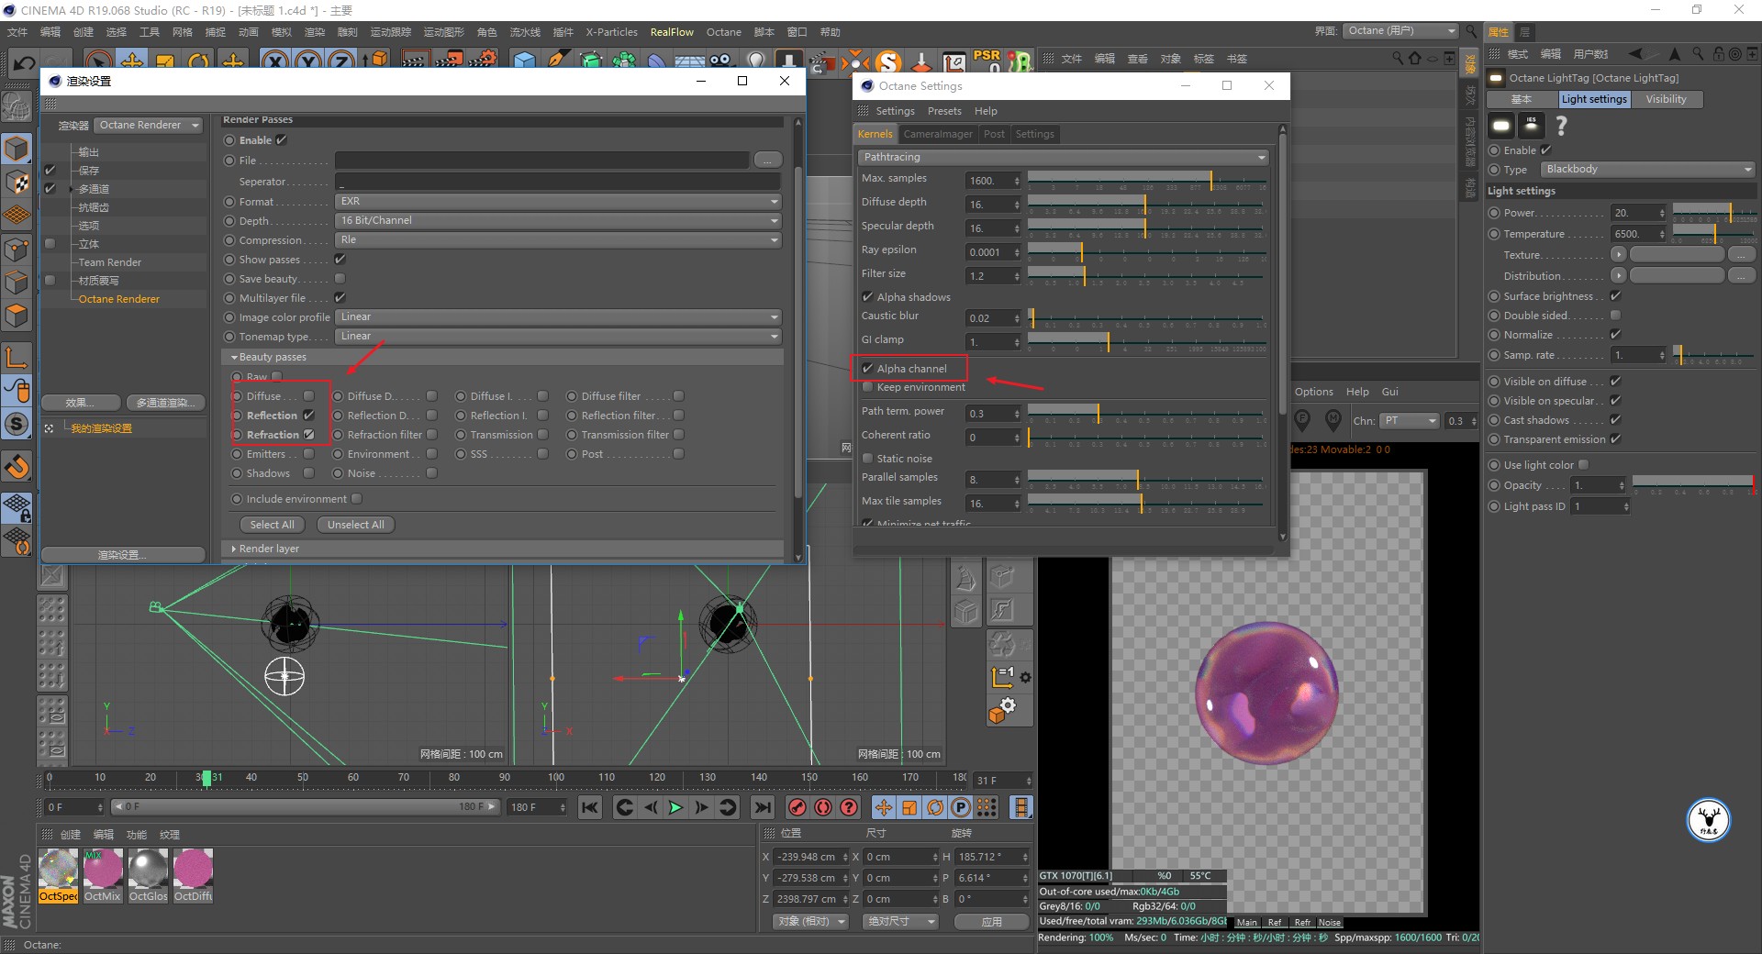This screenshot has width=1762, height=954.
Task: Open light Type dropdown showing Blackbody
Action: [1647, 170]
